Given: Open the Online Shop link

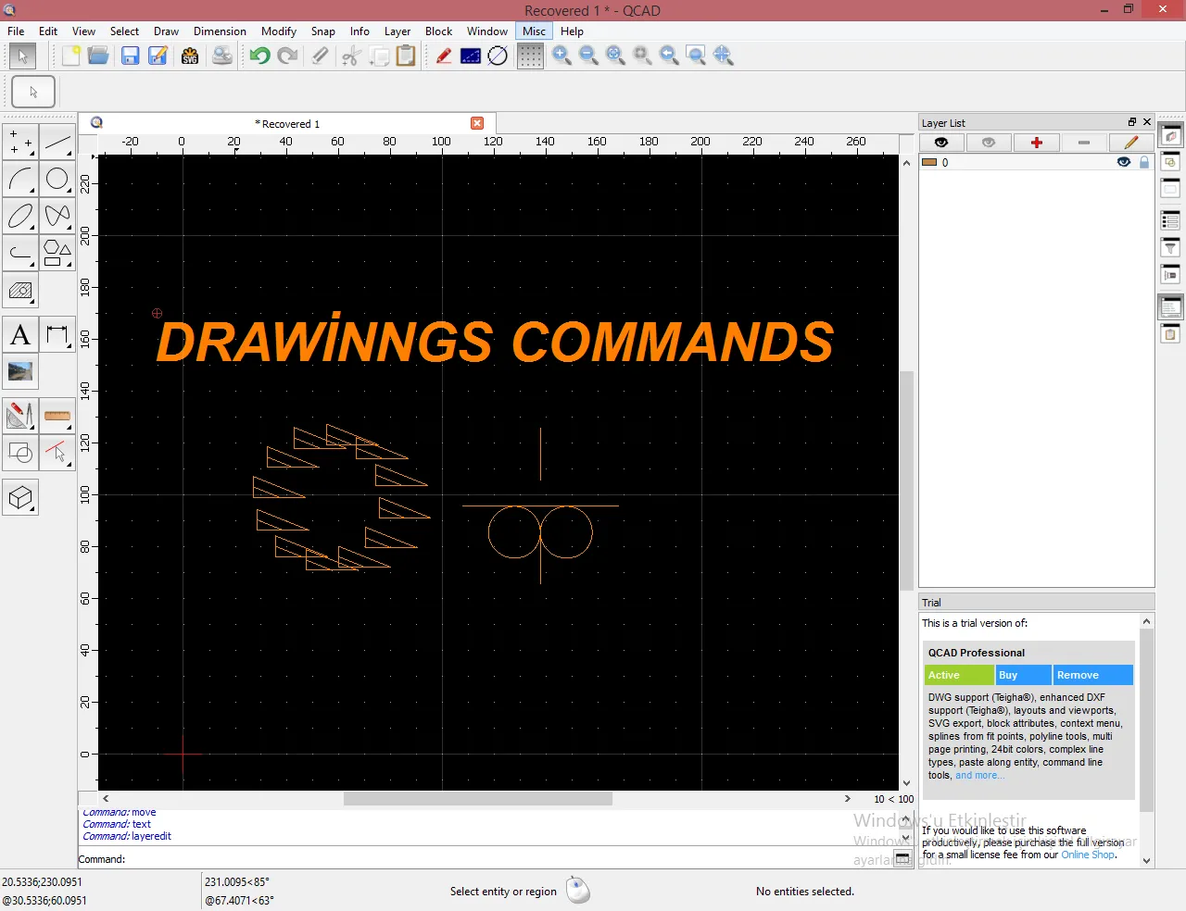Looking at the screenshot, I should [1088, 855].
